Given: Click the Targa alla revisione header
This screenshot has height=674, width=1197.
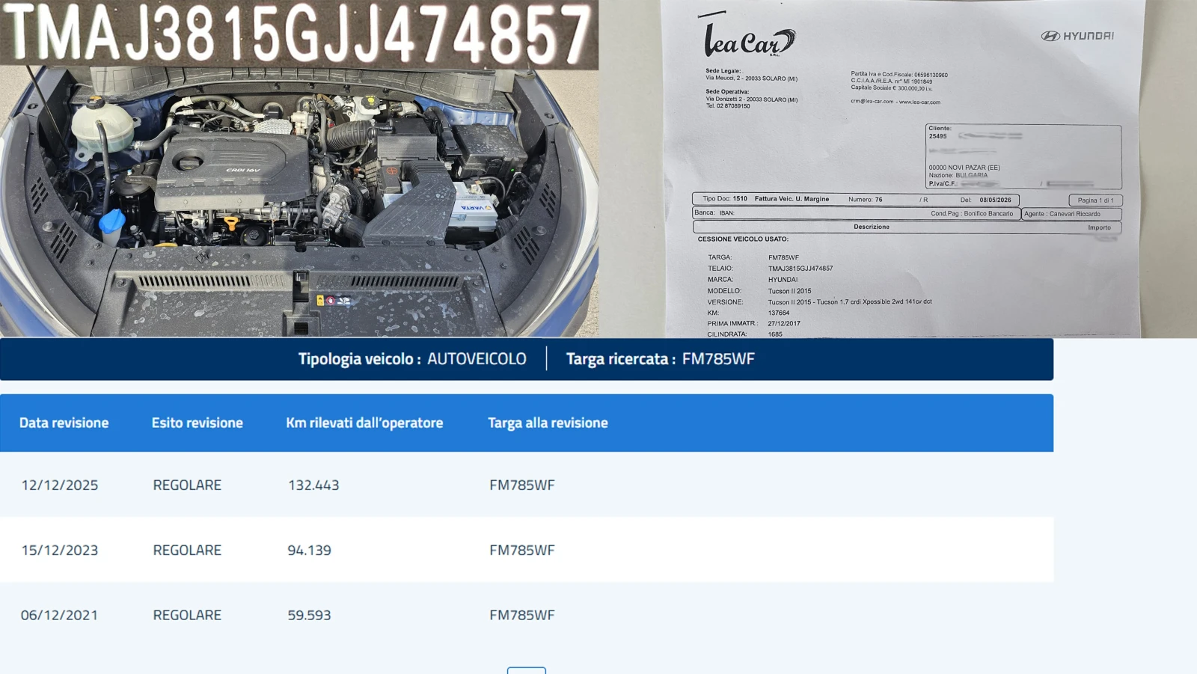Looking at the screenshot, I should [x=548, y=423].
